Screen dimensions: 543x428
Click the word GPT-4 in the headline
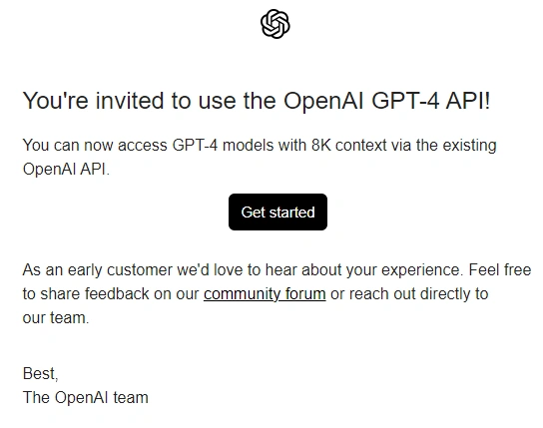coord(405,101)
